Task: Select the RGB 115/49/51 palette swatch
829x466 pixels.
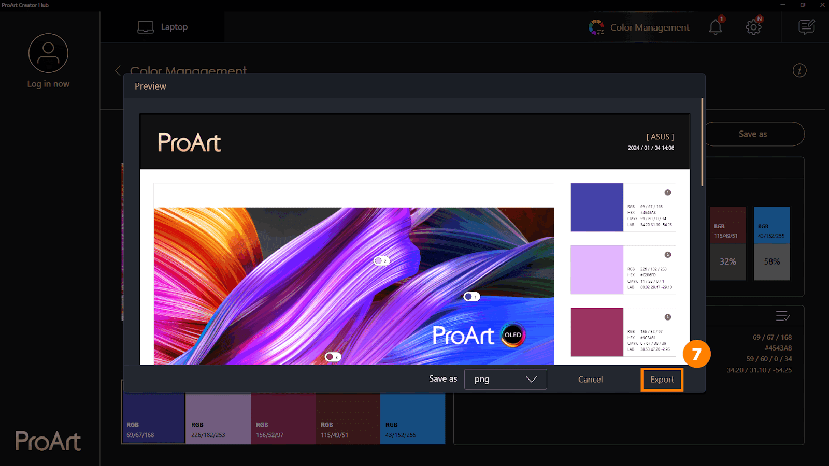Action: pos(348,418)
